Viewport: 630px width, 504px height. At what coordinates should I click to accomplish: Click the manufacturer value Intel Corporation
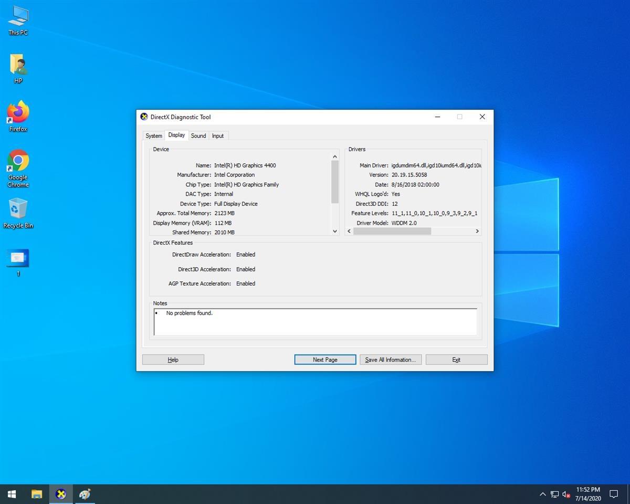coord(234,175)
